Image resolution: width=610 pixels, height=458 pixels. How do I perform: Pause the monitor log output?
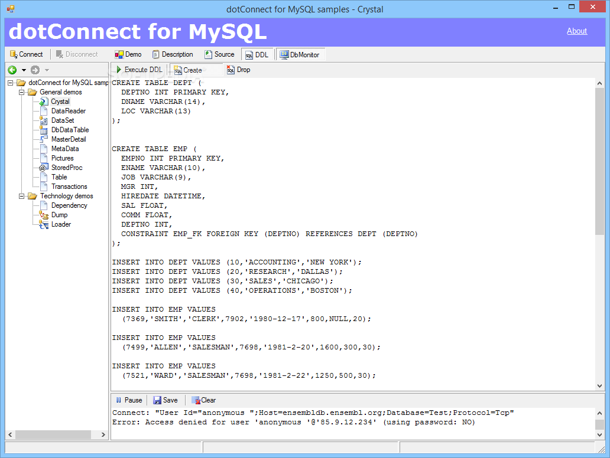pos(129,400)
